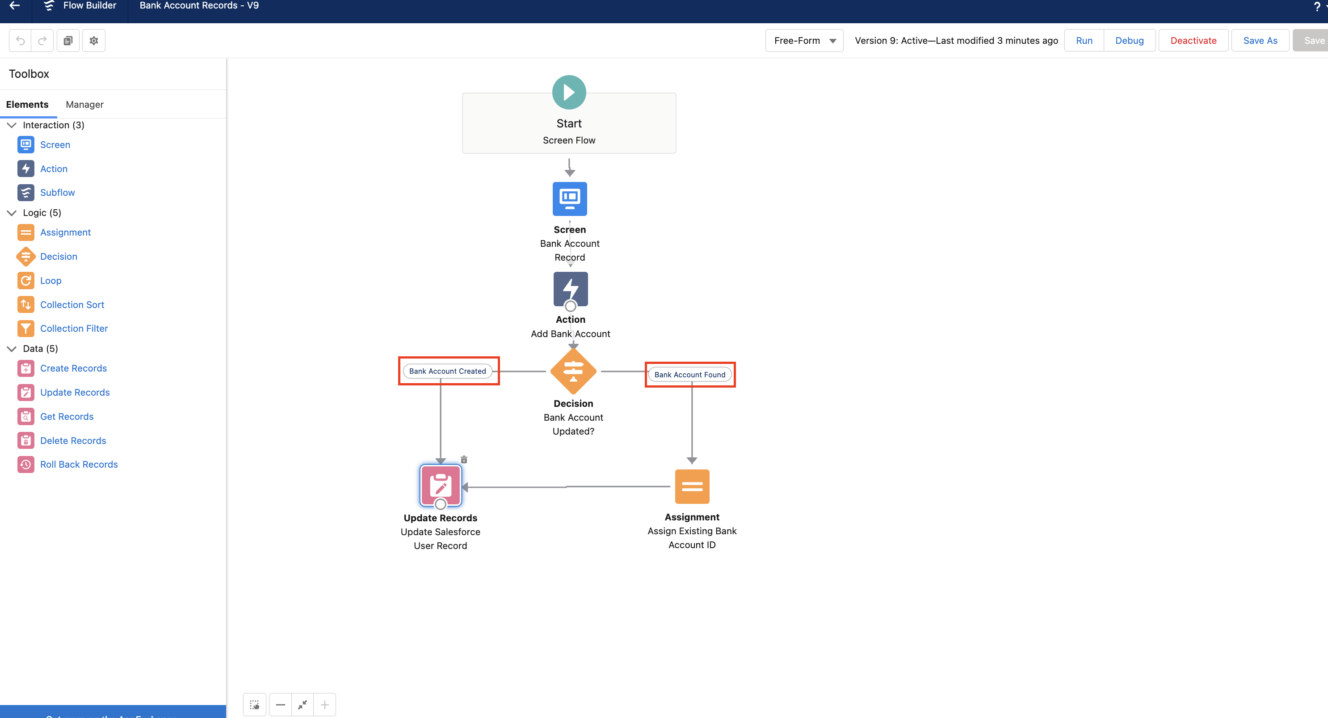Click the Deactivate button
Viewport: 1328px width, 718px height.
coord(1193,40)
